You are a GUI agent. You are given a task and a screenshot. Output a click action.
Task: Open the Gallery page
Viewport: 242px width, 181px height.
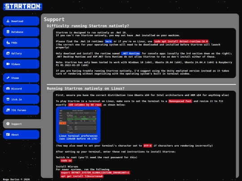click(21, 54)
